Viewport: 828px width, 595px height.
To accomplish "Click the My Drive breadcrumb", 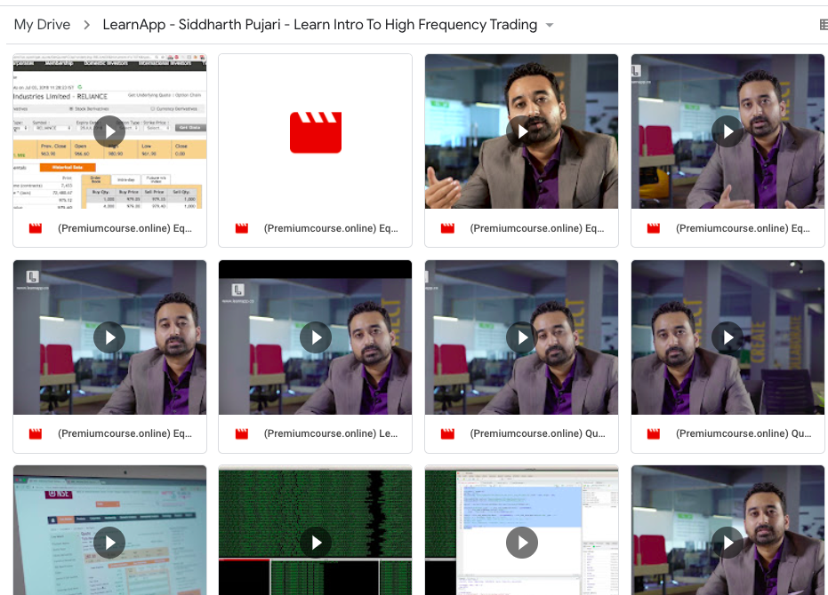I will (42, 25).
